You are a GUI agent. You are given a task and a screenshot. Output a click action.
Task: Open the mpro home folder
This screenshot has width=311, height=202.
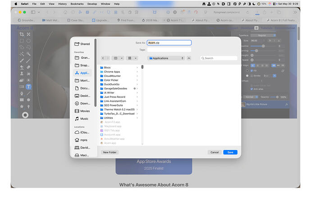coord(82,140)
